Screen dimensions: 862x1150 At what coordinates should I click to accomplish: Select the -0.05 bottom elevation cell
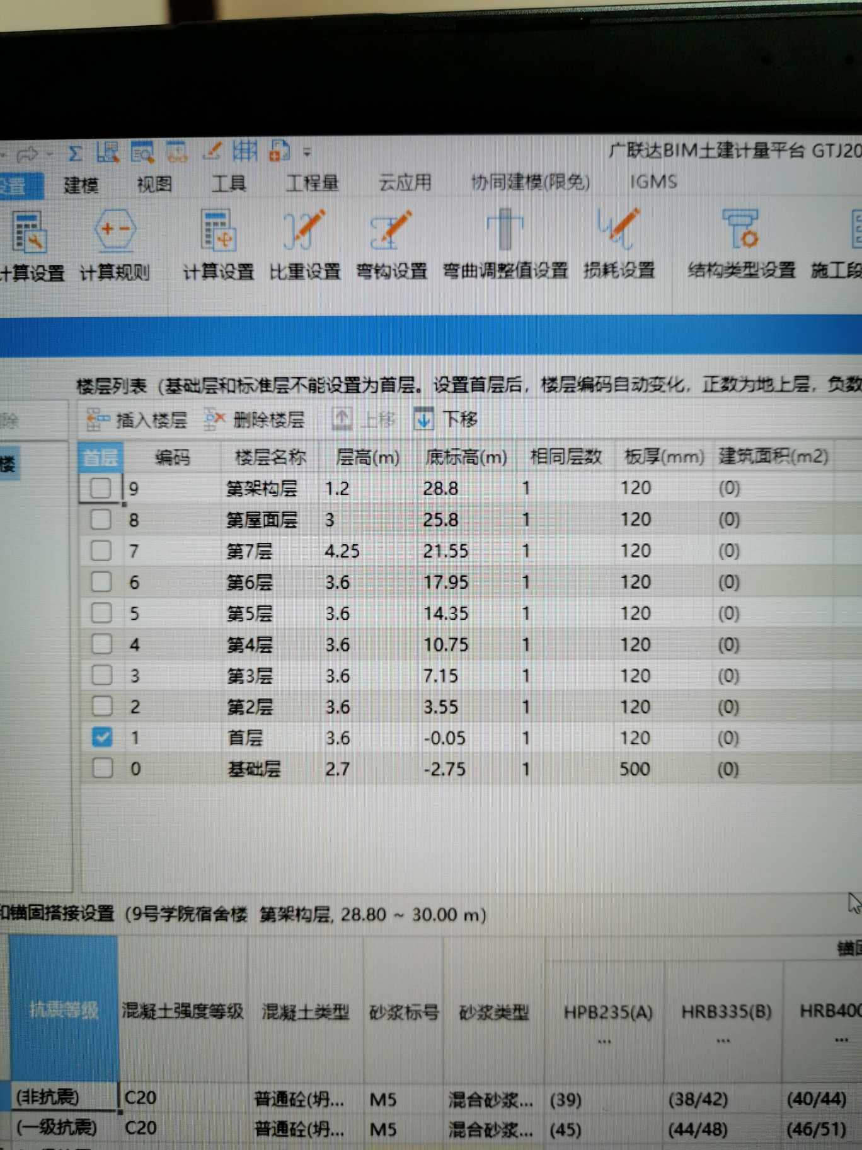pyautogui.click(x=466, y=738)
